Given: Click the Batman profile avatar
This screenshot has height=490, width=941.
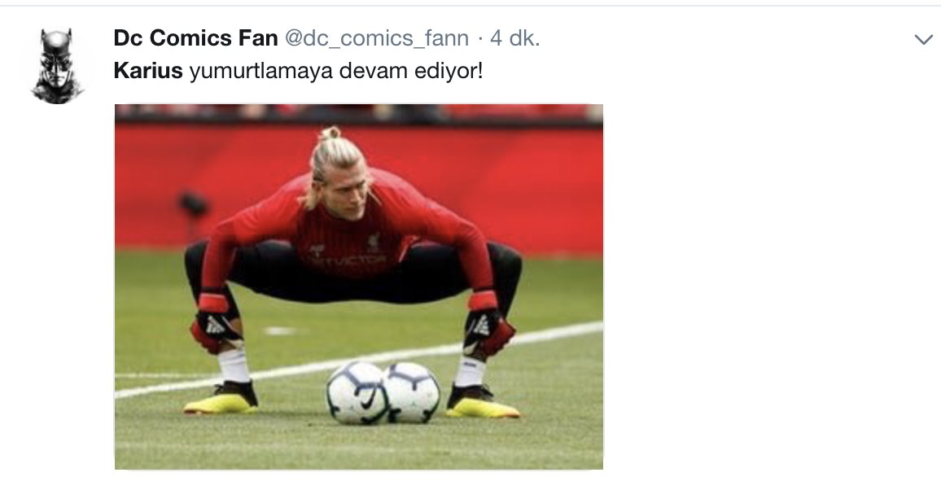Looking at the screenshot, I should (58, 66).
